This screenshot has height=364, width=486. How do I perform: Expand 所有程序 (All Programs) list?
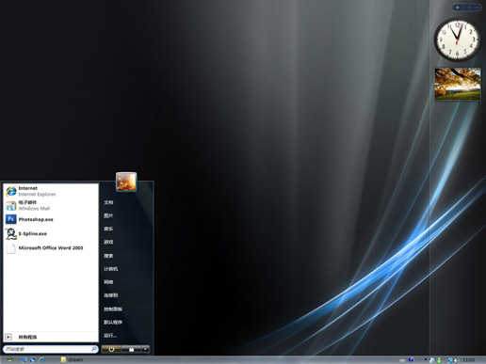pyautogui.click(x=50, y=337)
